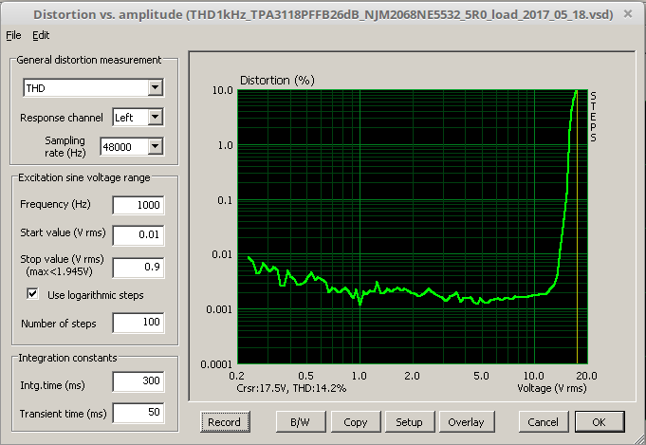Edit the Transient time (ms) field
Screen dimensions: 646x445
point(138,412)
